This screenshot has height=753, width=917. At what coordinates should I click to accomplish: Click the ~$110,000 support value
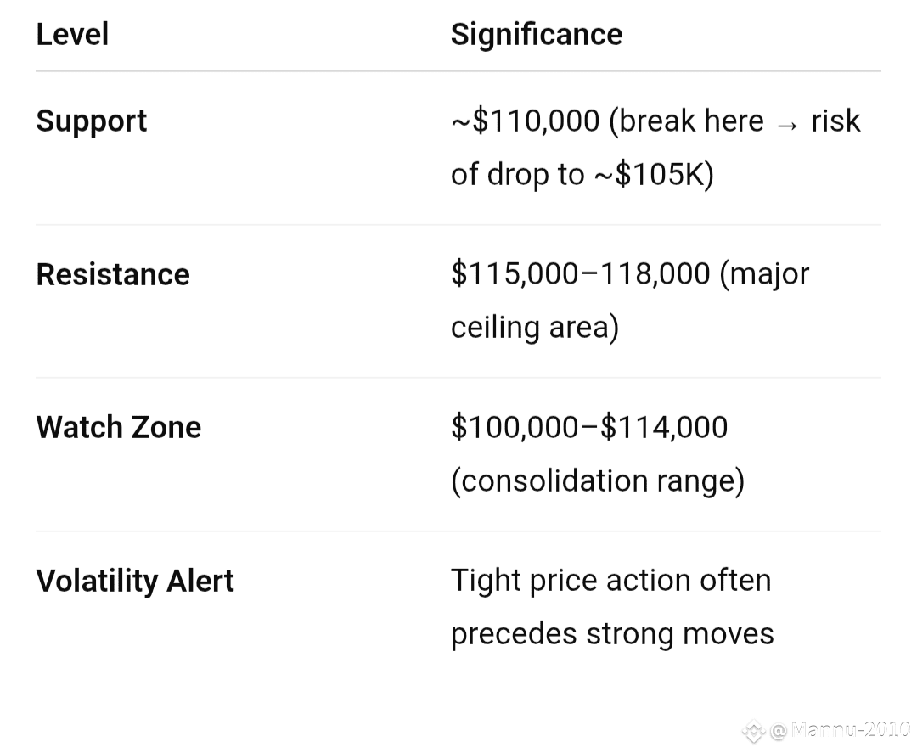click(x=526, y=121)
